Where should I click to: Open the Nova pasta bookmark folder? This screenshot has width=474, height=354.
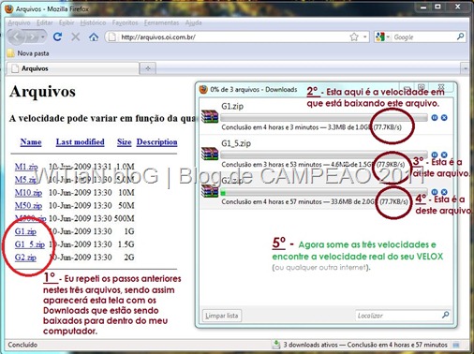click(28, 53)
